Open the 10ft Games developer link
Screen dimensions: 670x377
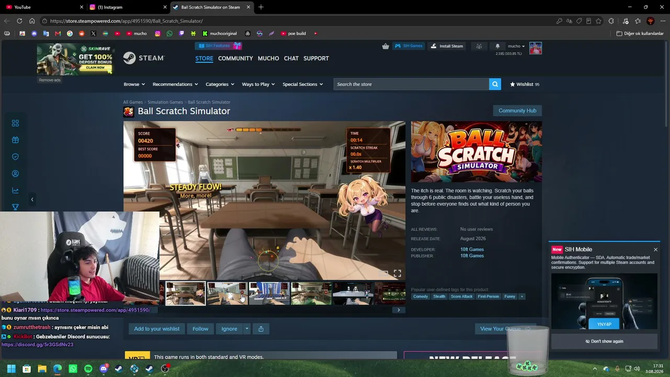472,249
